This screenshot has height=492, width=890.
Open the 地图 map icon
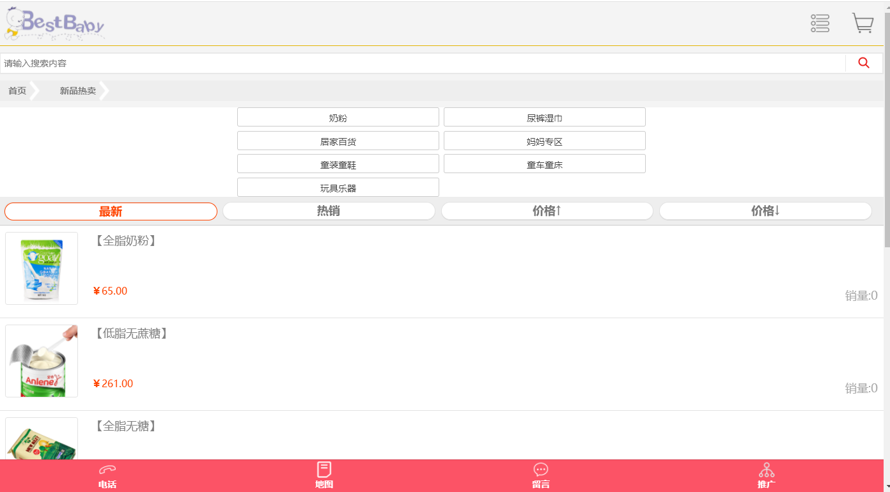coord(324,470)
